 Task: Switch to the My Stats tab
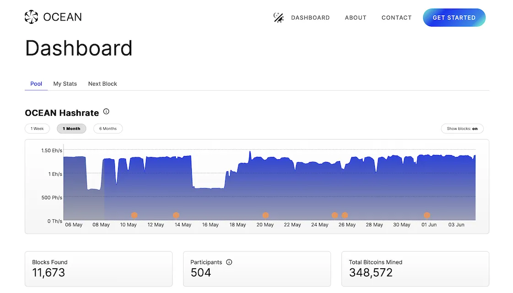click(65, 84)
